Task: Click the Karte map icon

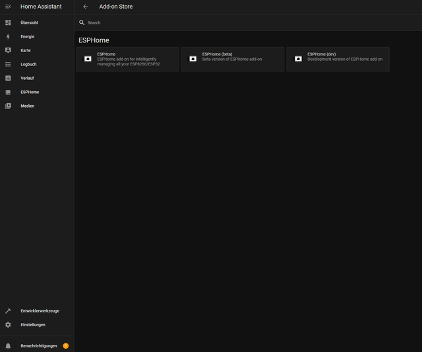Action: click(x=8, y=50)
